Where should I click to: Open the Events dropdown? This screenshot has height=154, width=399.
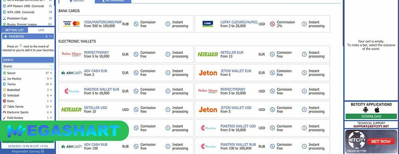[x=28, y=66]
